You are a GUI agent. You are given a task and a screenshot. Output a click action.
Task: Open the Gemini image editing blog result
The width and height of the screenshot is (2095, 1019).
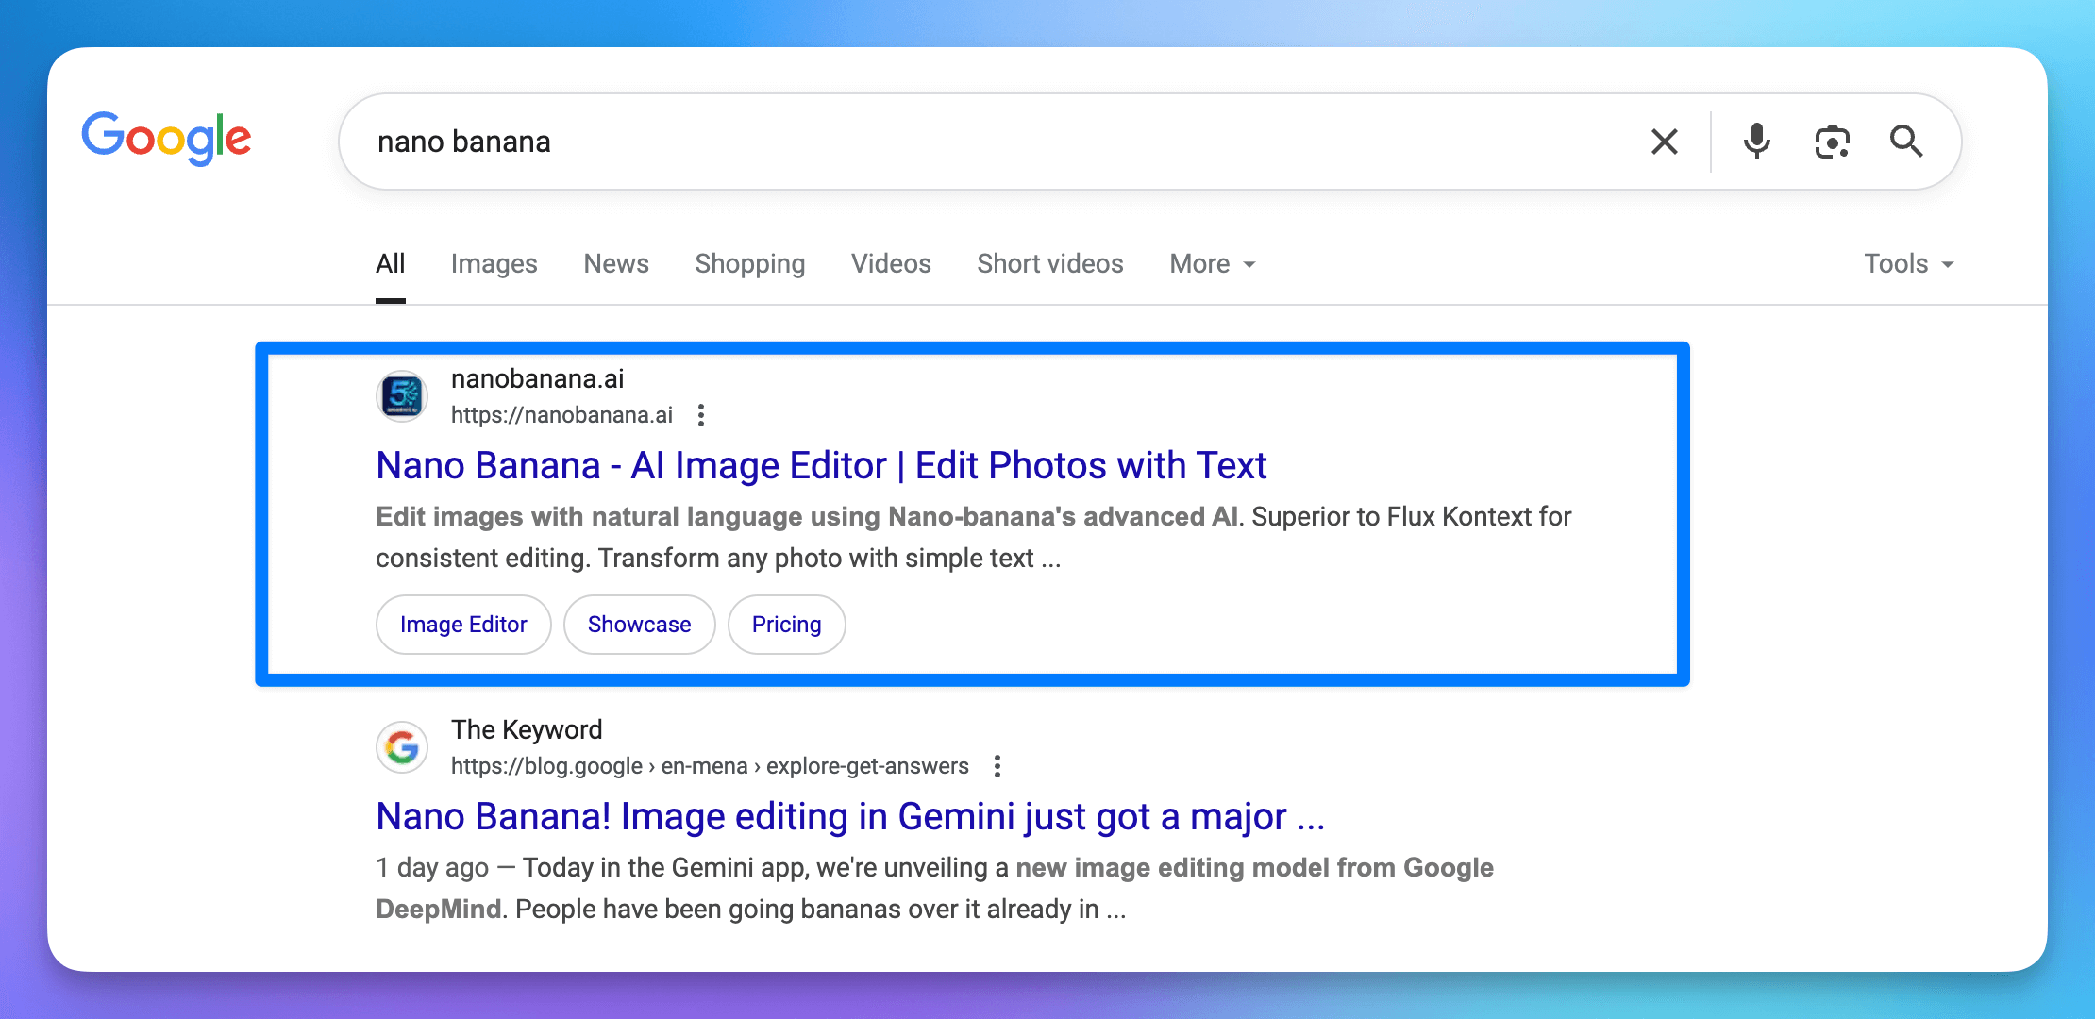[x=849, y=817]
